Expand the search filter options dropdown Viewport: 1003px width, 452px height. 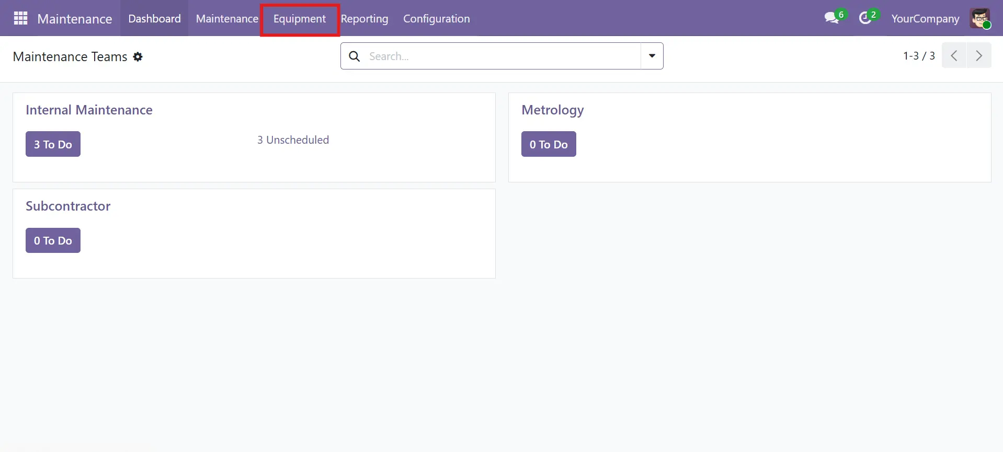tap(652, 56)
